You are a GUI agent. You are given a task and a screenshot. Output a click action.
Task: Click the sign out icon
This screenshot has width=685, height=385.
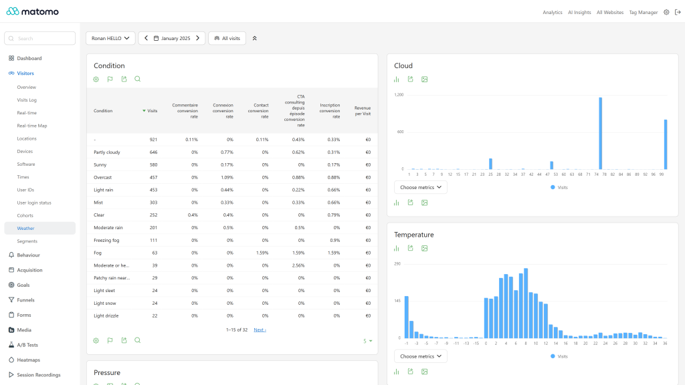(678, 12)
